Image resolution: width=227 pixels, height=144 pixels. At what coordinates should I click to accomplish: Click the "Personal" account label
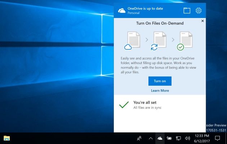133,13
